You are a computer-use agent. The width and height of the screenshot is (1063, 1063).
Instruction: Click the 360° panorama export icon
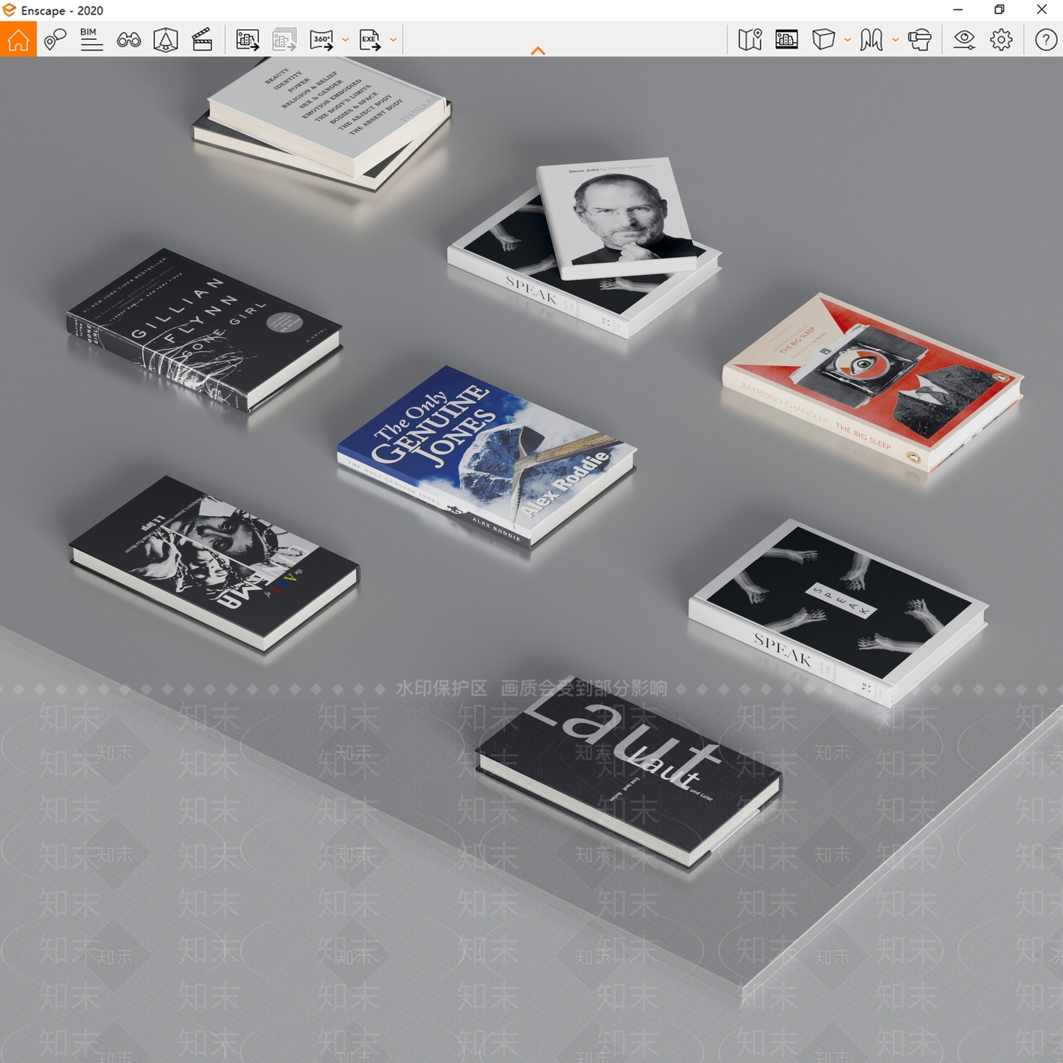click(322, 40)
